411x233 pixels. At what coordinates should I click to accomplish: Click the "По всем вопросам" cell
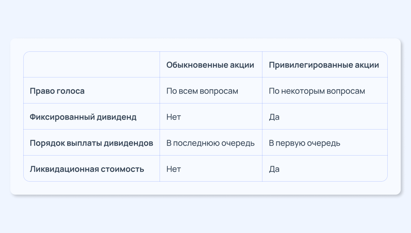point(202,91)
